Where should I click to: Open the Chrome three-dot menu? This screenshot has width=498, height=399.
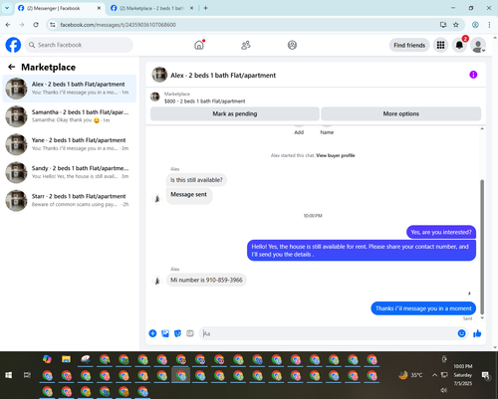pos(489,25)
